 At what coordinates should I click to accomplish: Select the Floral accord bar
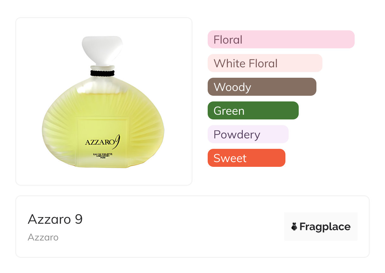point(281,39)
